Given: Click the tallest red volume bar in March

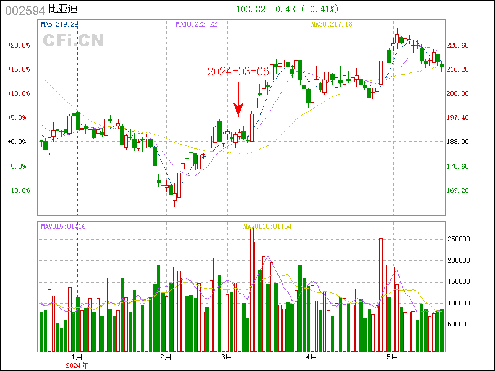Looking at the screenshot, I should 252,289.
